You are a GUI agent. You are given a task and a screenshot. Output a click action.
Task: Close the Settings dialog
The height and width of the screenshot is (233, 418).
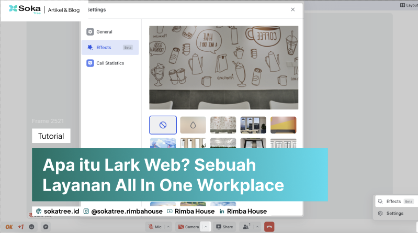pyautogui.click(x=293, y=9)
